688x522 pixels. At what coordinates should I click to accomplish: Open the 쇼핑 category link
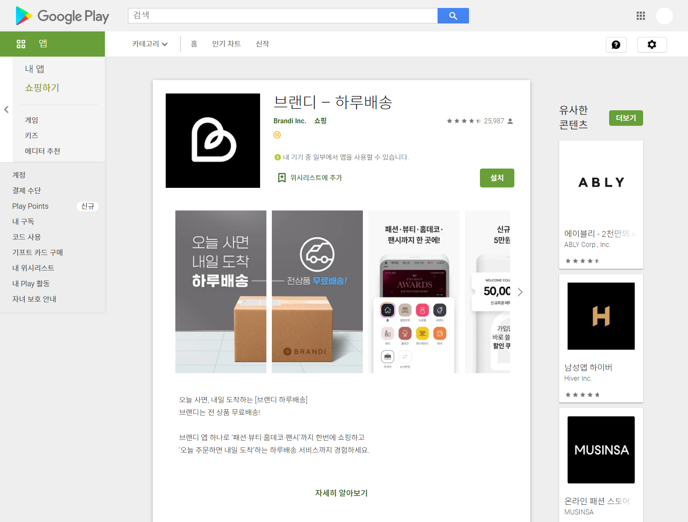pos(321,121)
